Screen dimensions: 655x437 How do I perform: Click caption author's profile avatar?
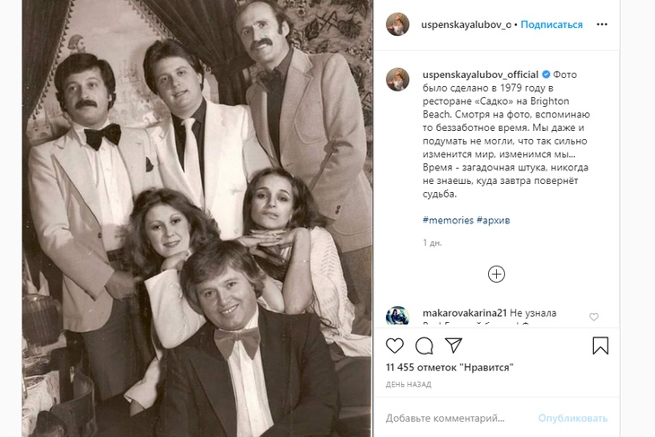[398, 80]
